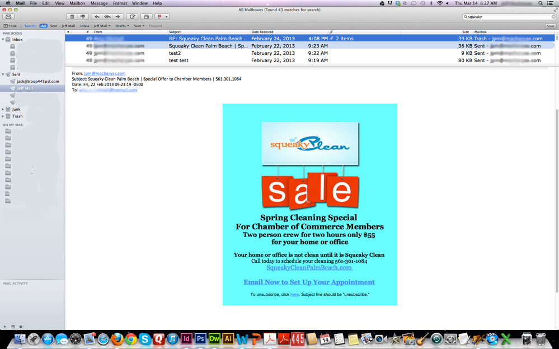Open the View menu
Viewport: 559px width, 349px height.
click(x=59, y=3)
